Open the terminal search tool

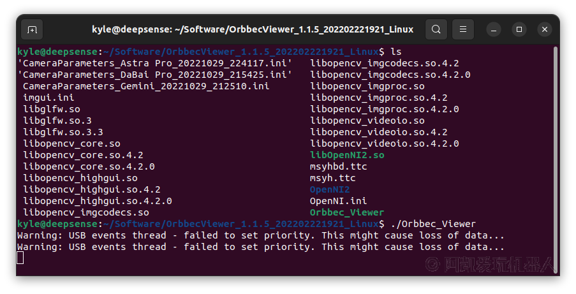(x=436, y=29)
